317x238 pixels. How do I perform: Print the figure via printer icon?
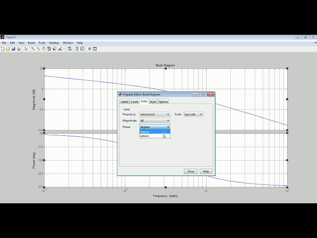click(x=19, y=49)
